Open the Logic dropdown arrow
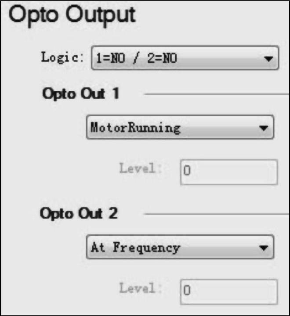 267,59
